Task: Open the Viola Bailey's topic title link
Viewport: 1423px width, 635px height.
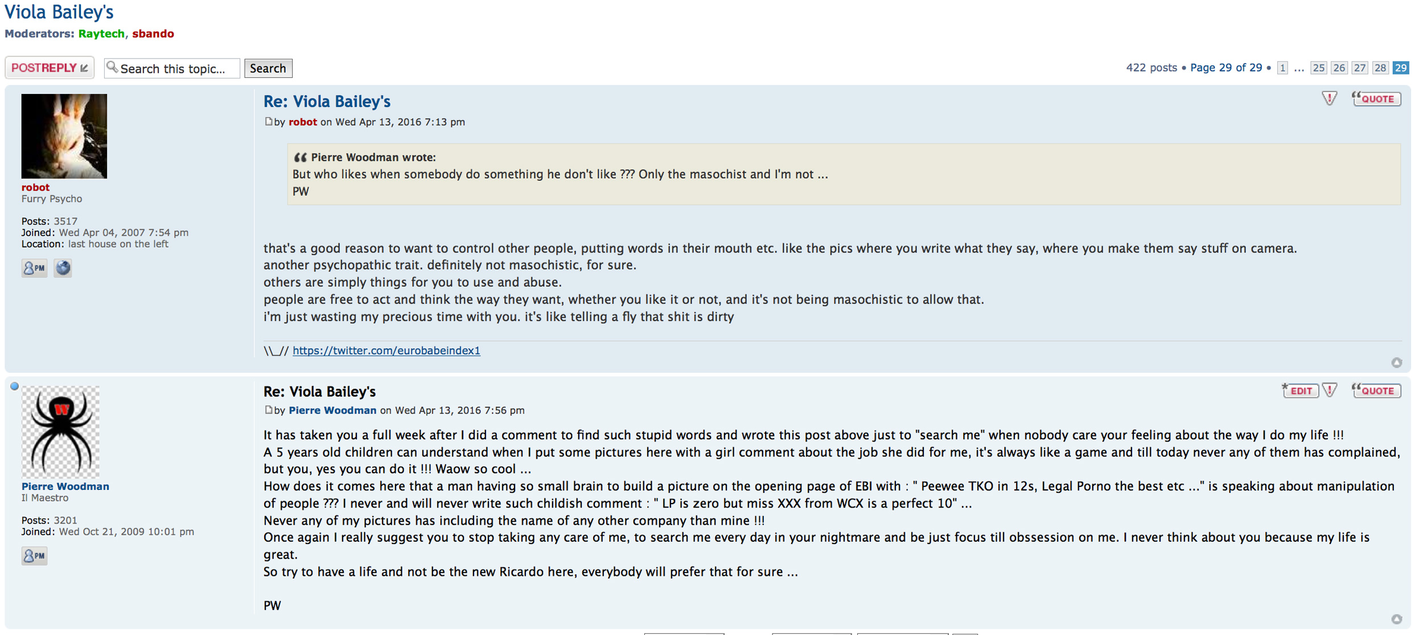Action: click(59, 11)
